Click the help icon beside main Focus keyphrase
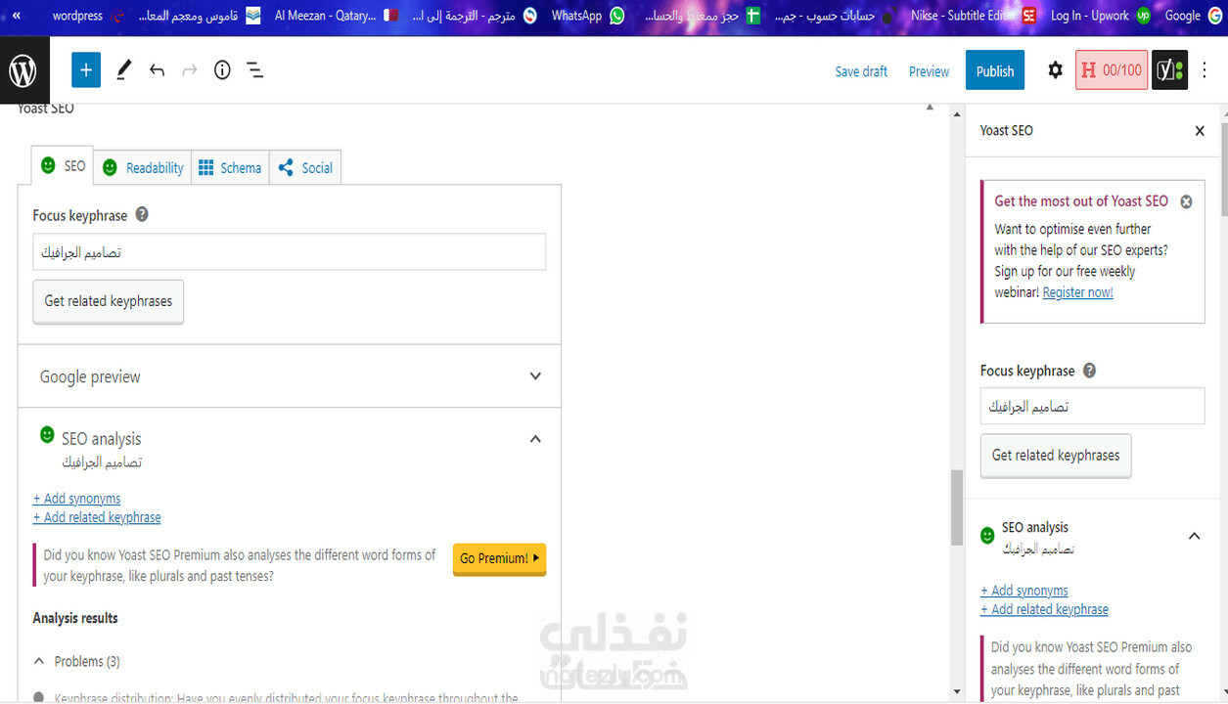Viewport: 1228px width, 704px height. point(142,214)
